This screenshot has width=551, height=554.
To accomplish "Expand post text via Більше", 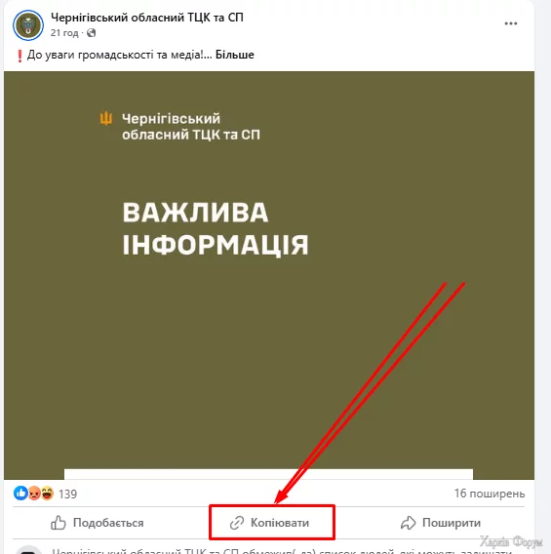I will [234, 55].
